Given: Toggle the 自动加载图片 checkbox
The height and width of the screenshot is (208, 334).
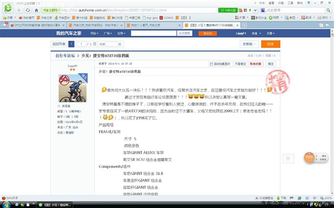Looking at the screenshot, I should click(x=211, y=63).
